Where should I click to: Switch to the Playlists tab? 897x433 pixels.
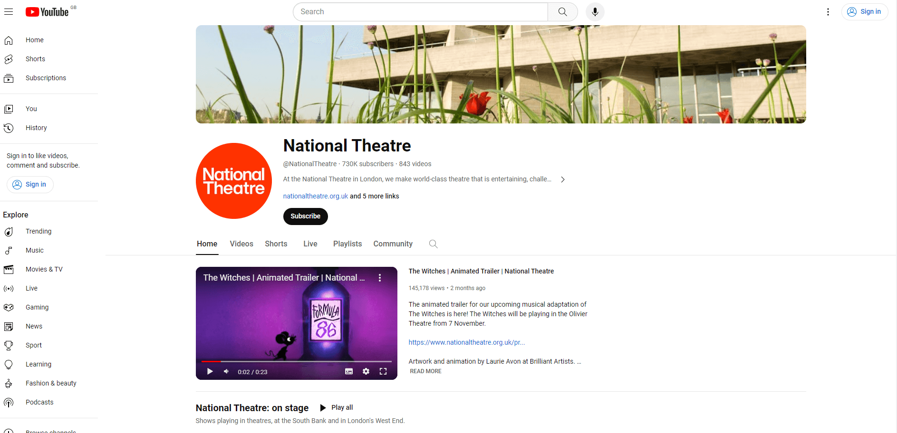347,244
